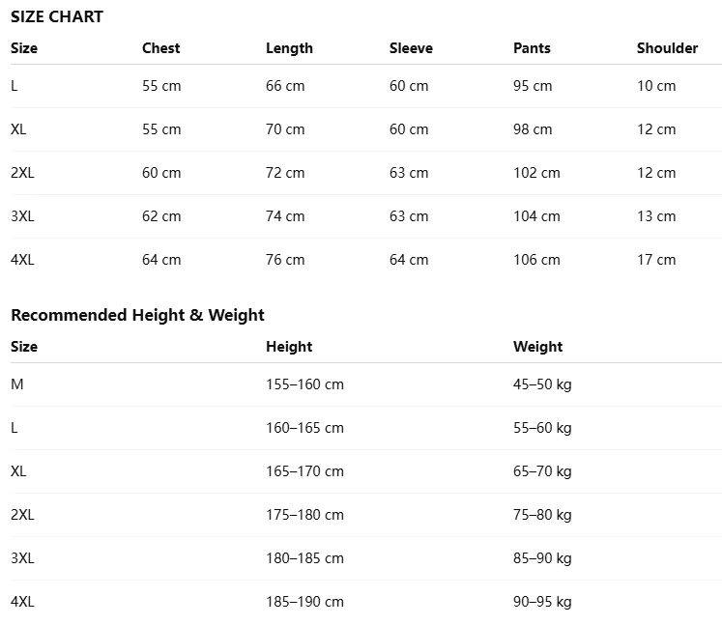Click the 64 cm sleeve value
The width and height of the screenshot is (722, 625).
(x=409, y=260)
